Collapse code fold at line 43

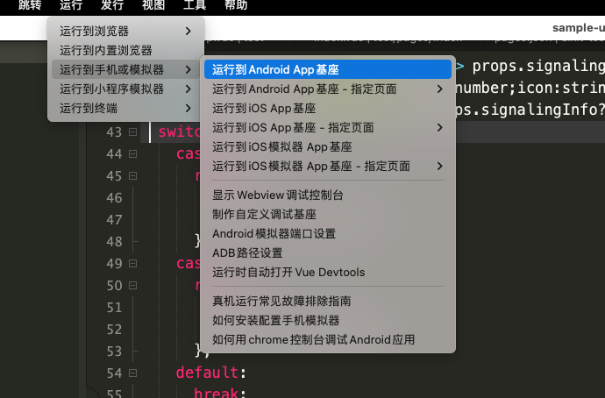132,131
